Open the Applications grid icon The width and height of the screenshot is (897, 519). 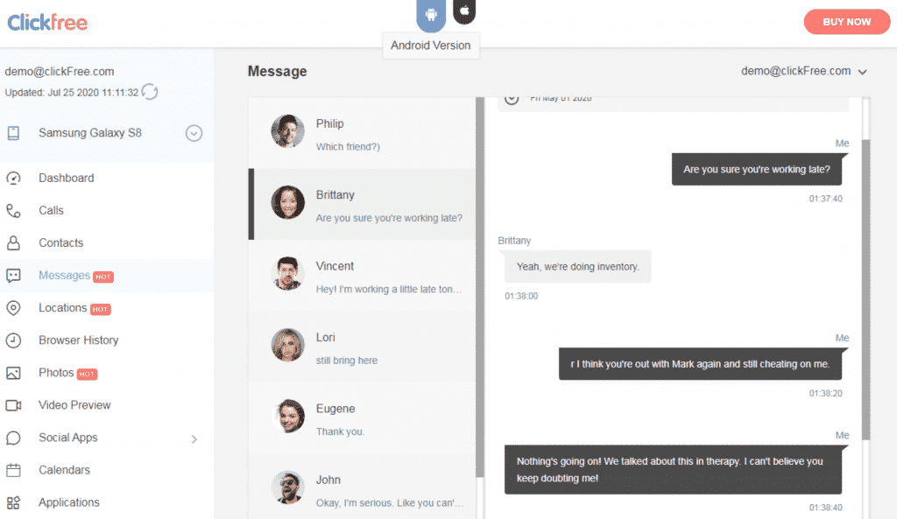tap(14, 503)
